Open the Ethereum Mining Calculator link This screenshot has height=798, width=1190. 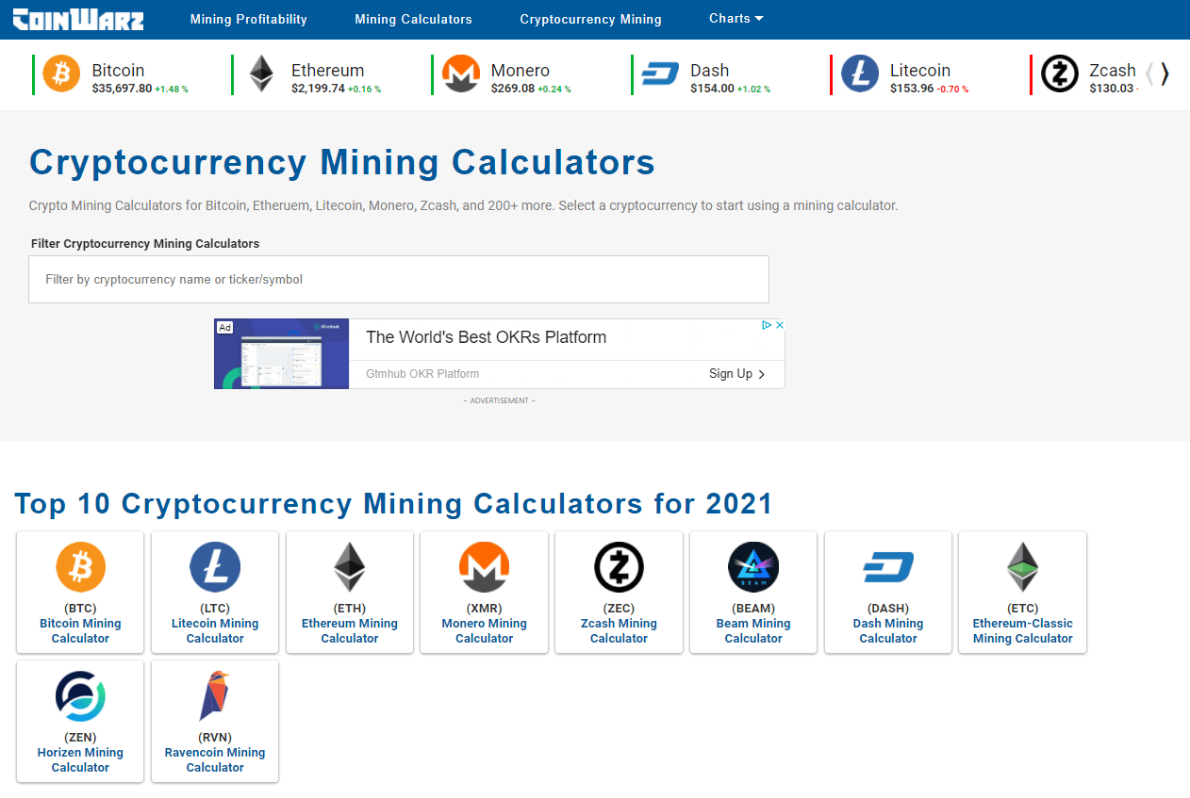pos(350,631)
